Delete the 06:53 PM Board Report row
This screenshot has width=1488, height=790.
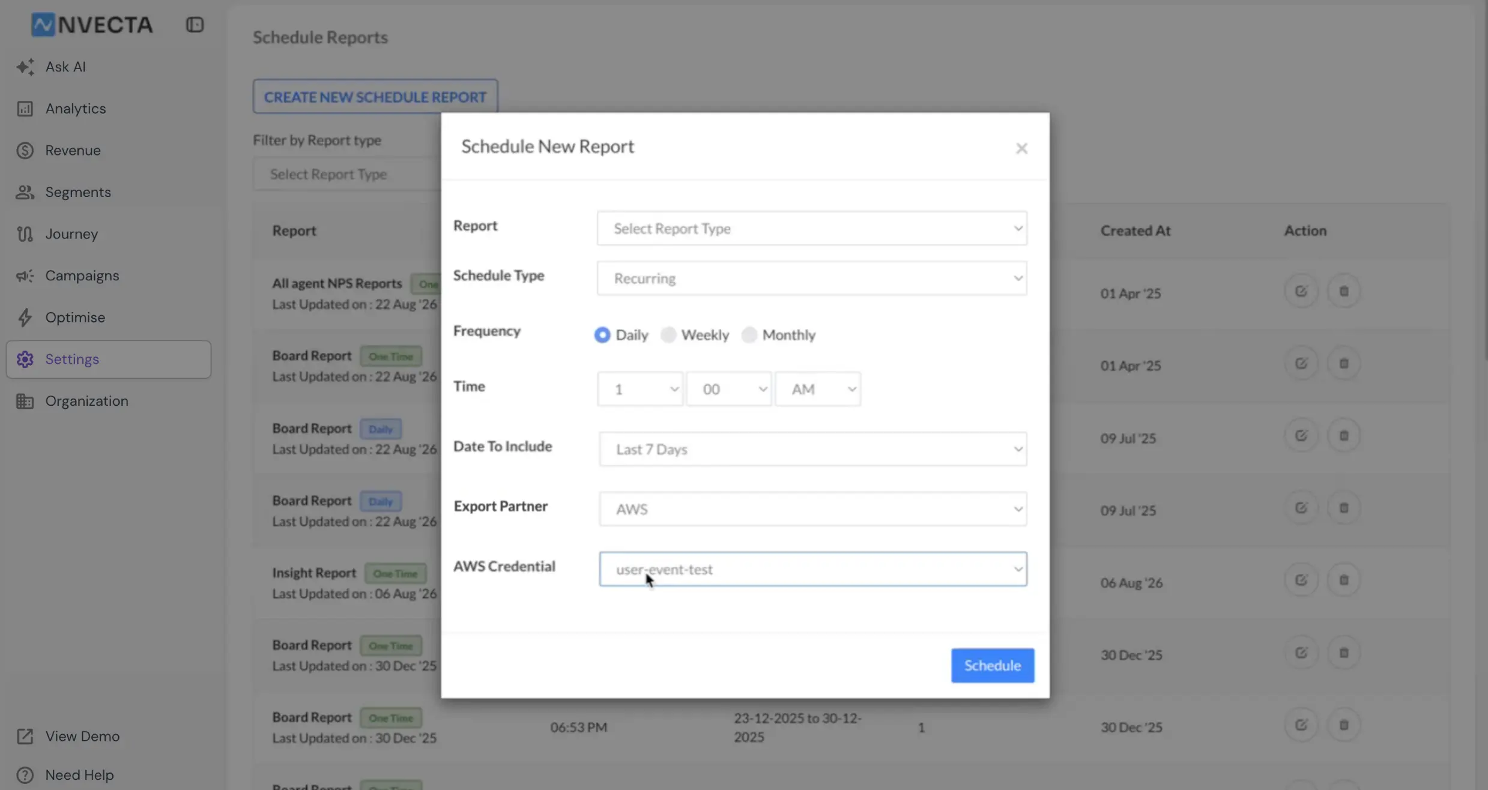(1344, 725)
